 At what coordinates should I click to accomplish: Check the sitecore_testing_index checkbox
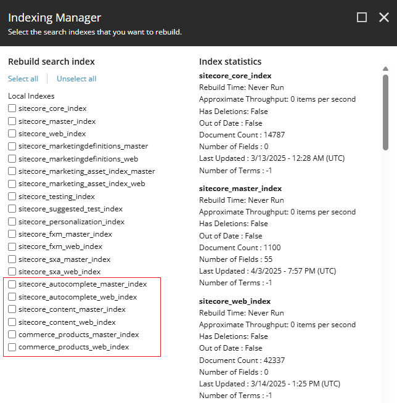(12, 197)
